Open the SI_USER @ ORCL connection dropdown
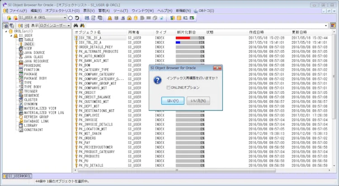Viewport: 339px width, 186px height. (x=65, y=18)
